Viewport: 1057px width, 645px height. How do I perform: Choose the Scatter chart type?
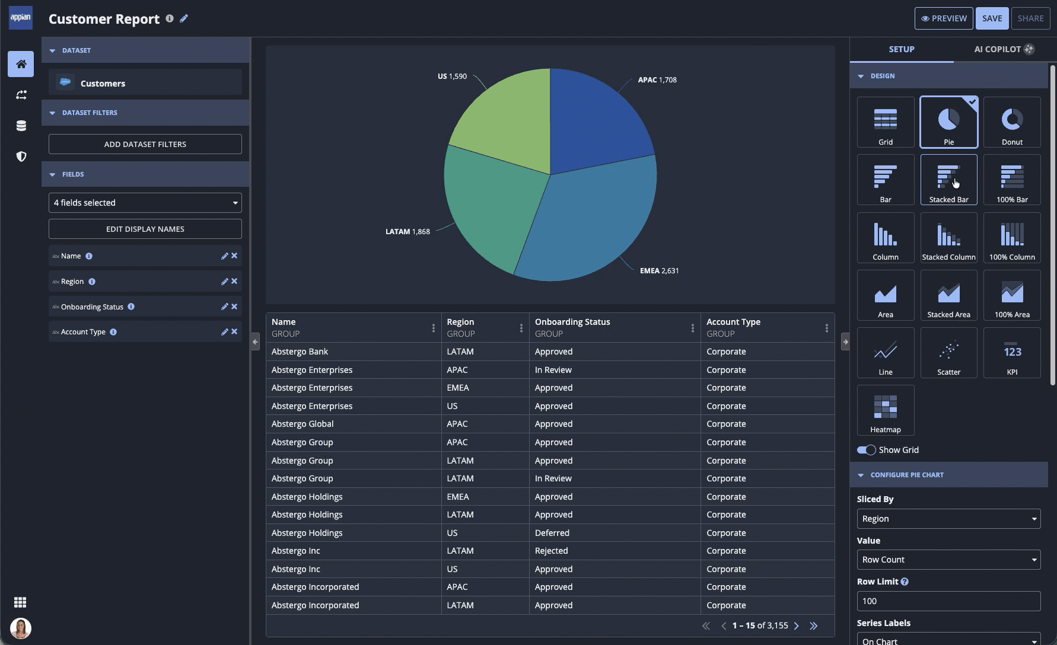[948, 353]
